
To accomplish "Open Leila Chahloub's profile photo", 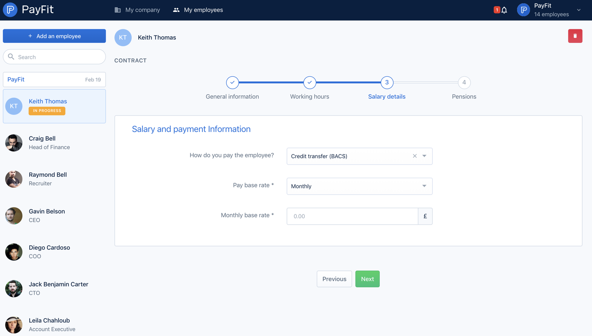I will (14, 325).
